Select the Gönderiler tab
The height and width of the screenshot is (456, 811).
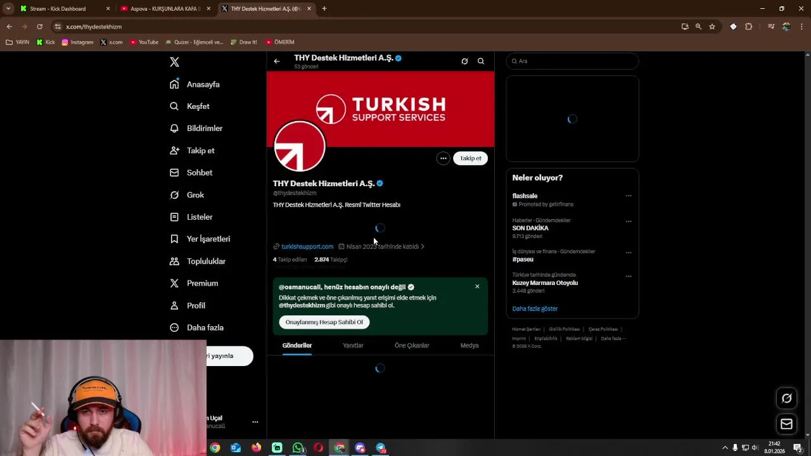pos(297,346)
